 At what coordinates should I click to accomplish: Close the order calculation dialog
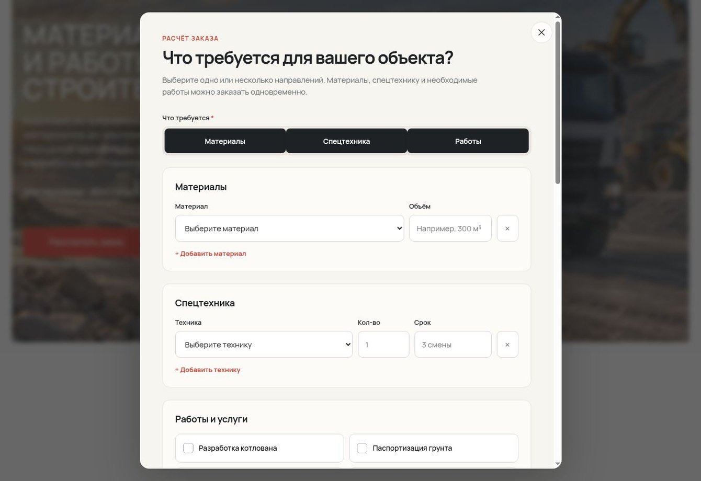coord(541,32)
